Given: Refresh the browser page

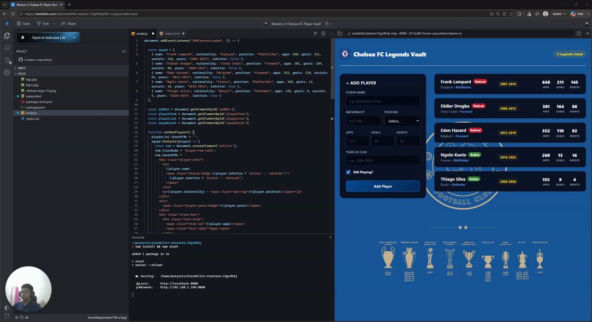Looking at the screenshot, I should pos(12,14).
